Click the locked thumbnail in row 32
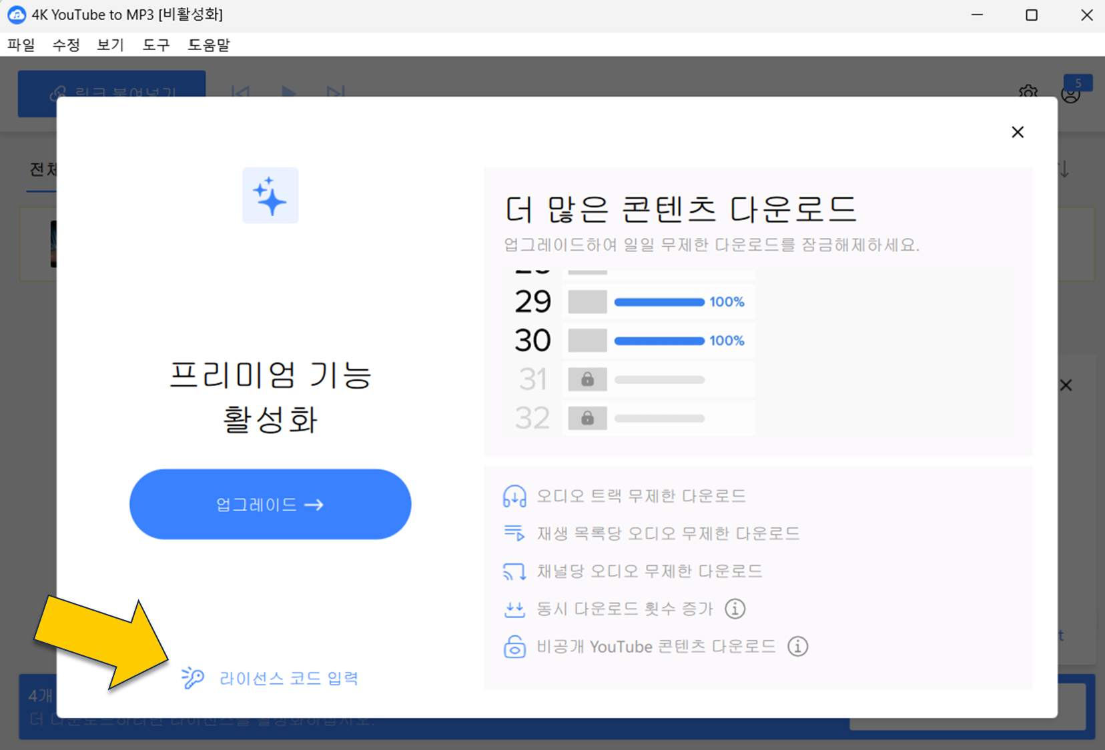Viewport: 1105px width, 750px height. click(x=587, y=418)
